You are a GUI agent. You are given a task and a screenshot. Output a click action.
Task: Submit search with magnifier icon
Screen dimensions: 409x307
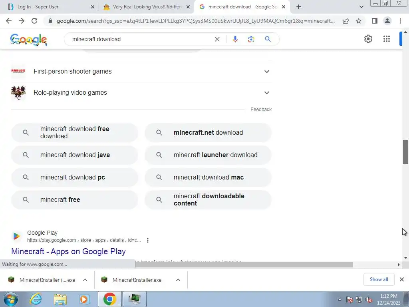click(268, 39)
